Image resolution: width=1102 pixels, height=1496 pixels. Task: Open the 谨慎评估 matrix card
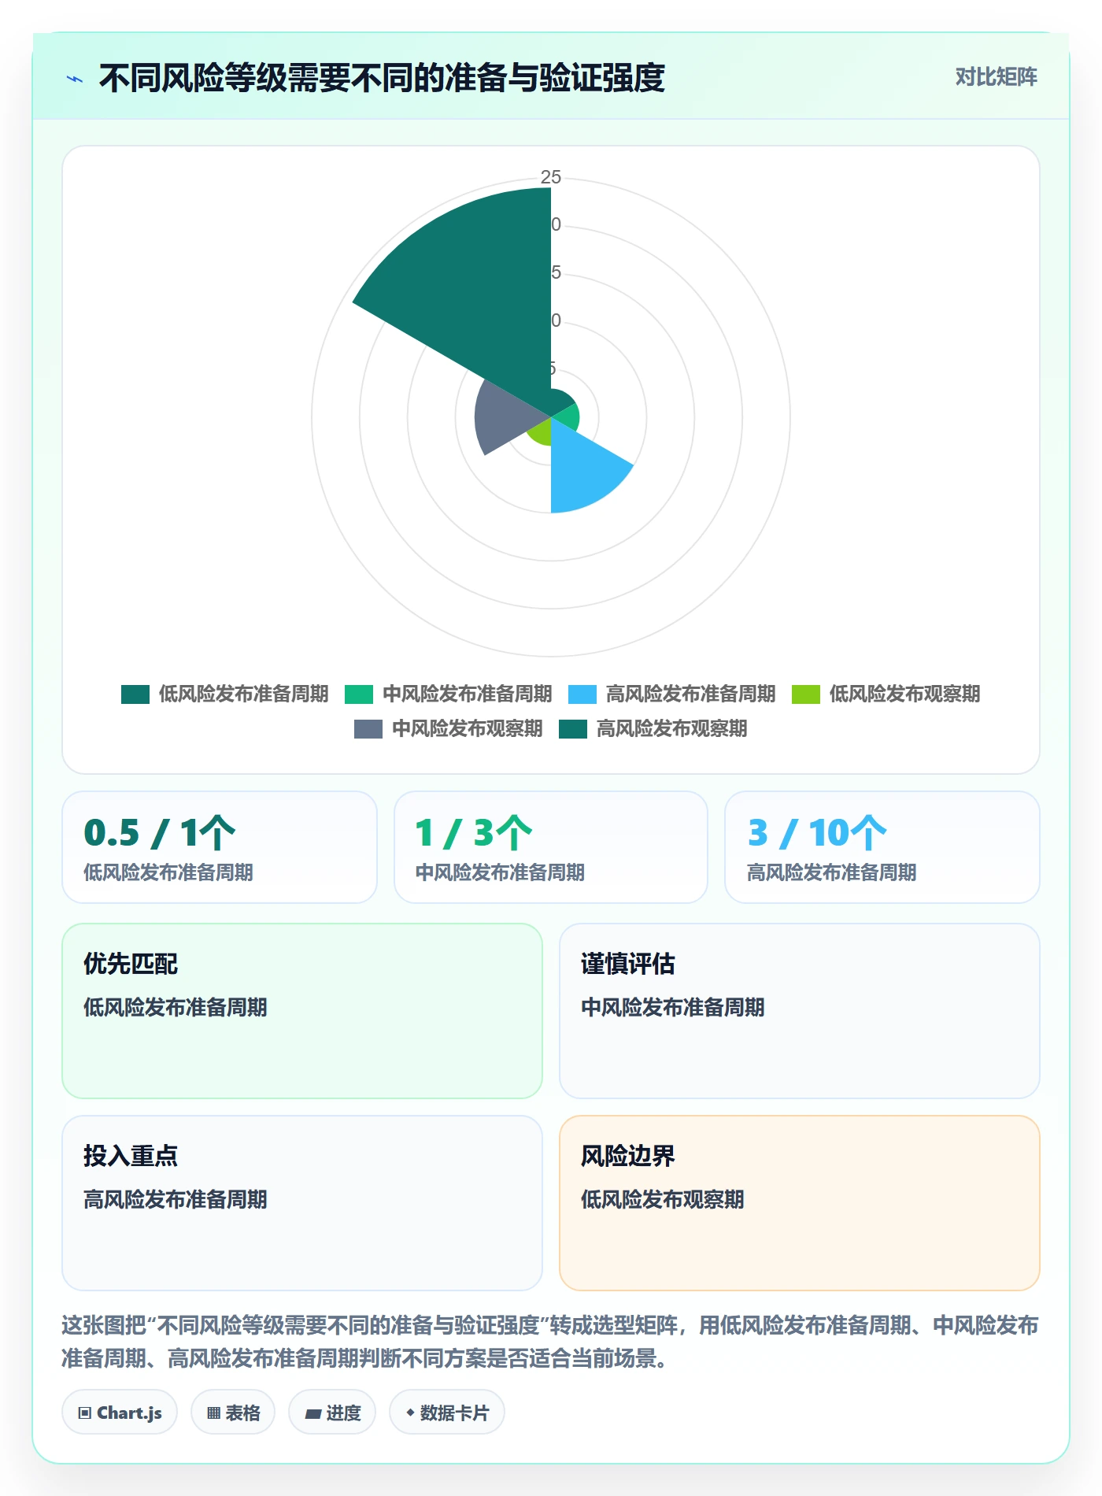[x=800, y=1011]
